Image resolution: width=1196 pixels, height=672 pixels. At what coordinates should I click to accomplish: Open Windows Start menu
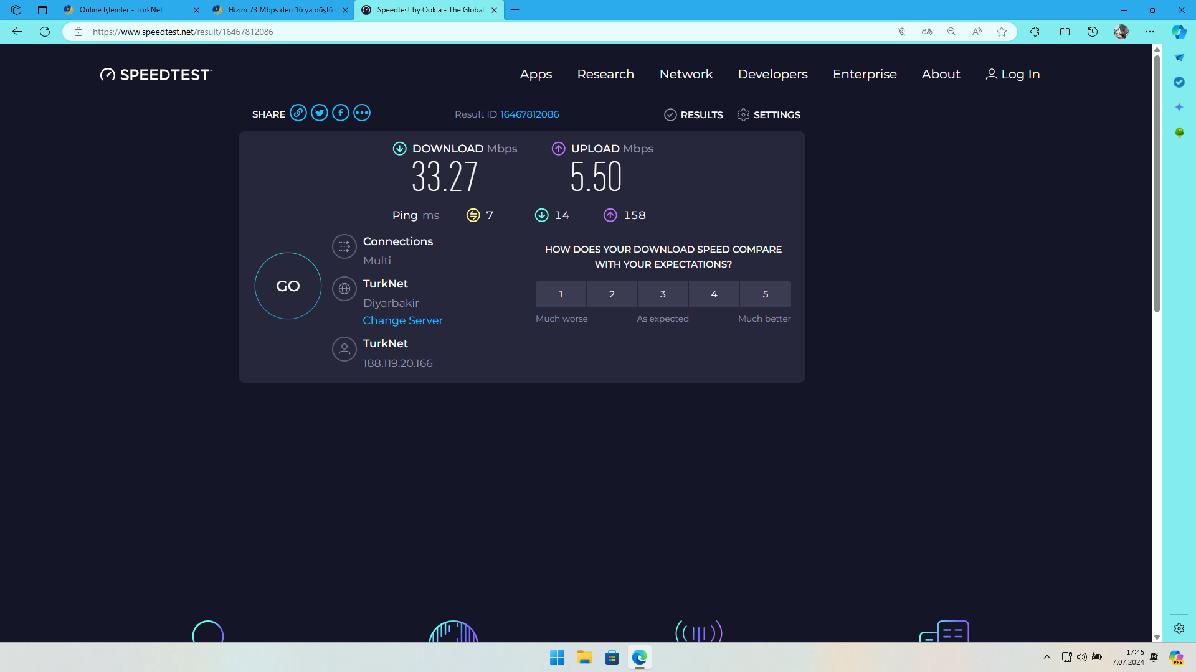pos(557,657)
